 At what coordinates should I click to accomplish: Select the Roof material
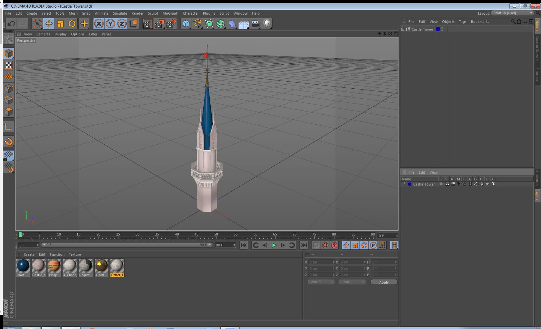tap(23, 268)
